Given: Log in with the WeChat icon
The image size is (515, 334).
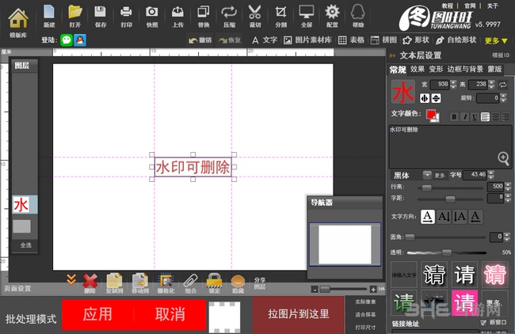Looking at the screenshot, I should pos(67,40).
